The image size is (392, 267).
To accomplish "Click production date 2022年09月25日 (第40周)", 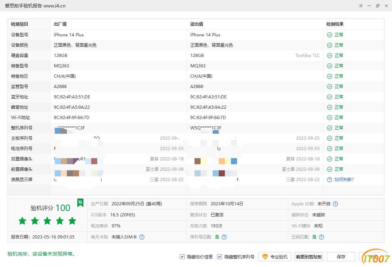I will click(137, 204).
